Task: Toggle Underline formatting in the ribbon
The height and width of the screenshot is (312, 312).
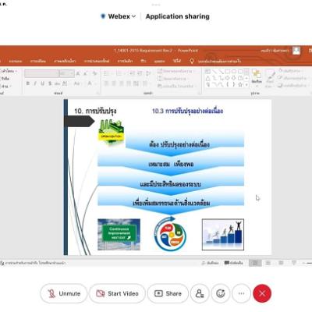Action: click(x=42, y=83)
